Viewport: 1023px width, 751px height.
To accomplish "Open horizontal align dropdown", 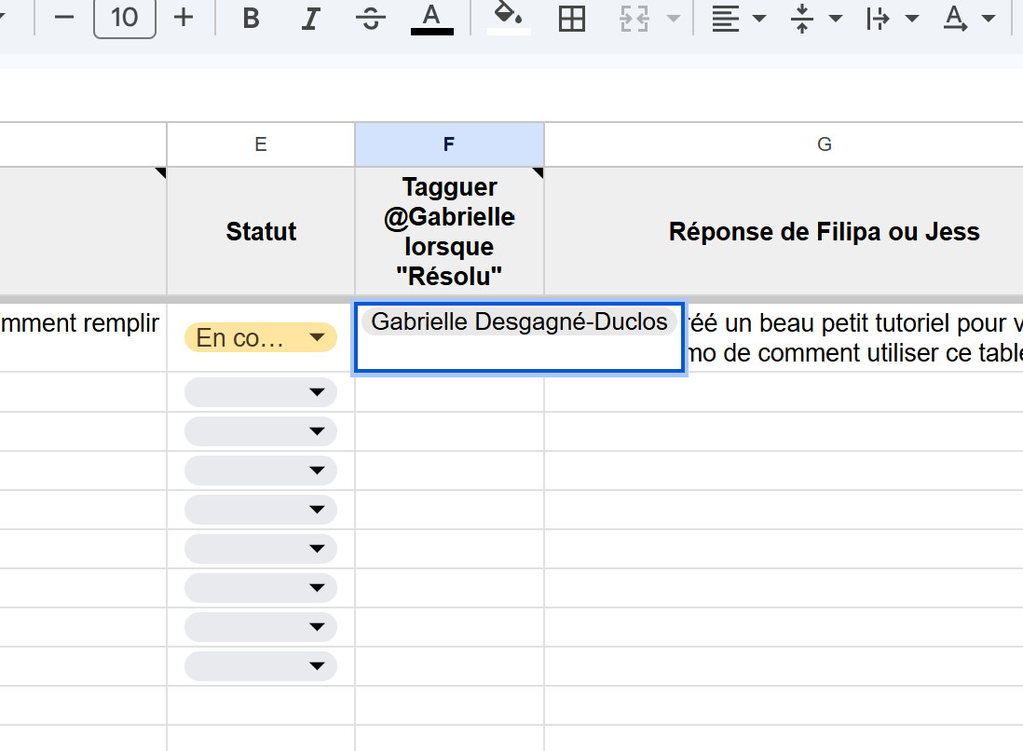I will pyautogui.click(x=737, y=19).
